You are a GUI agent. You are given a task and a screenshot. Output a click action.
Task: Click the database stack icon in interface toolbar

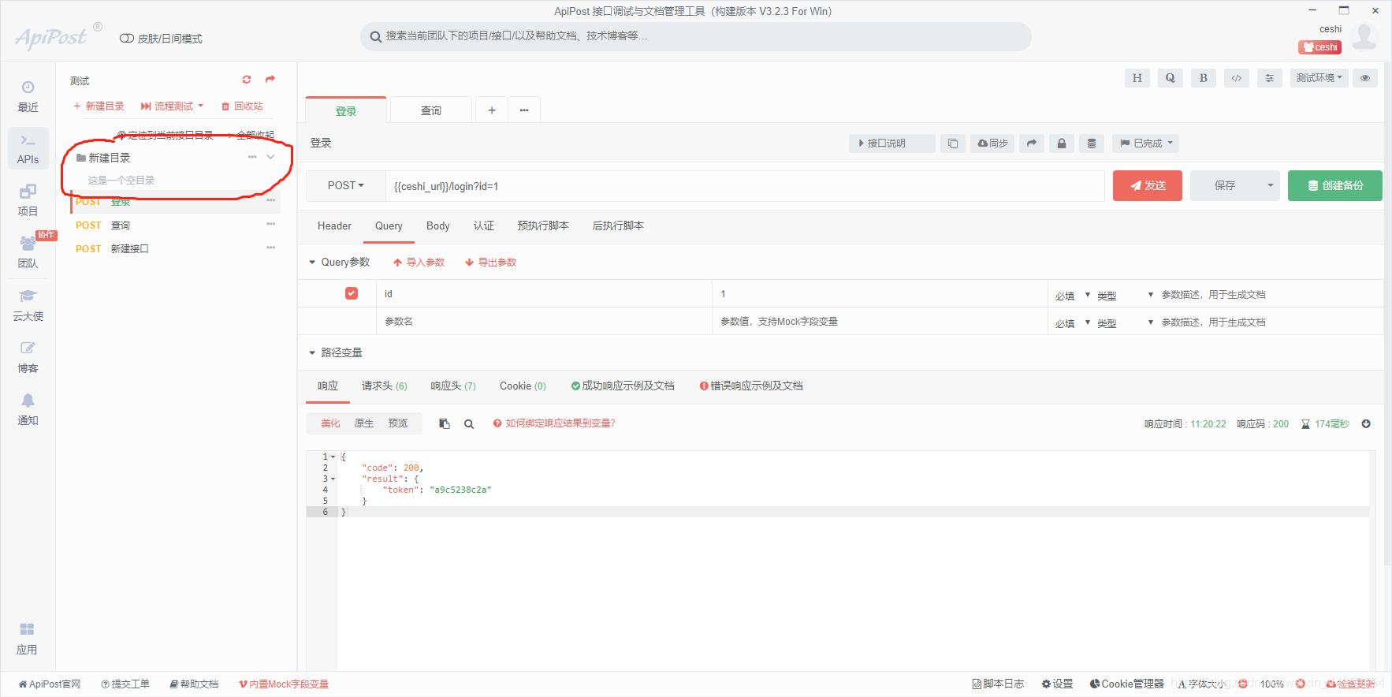point(1092,143)
